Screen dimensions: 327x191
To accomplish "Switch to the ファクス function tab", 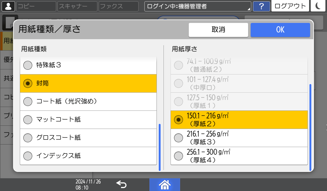I will tap(118, 6).
